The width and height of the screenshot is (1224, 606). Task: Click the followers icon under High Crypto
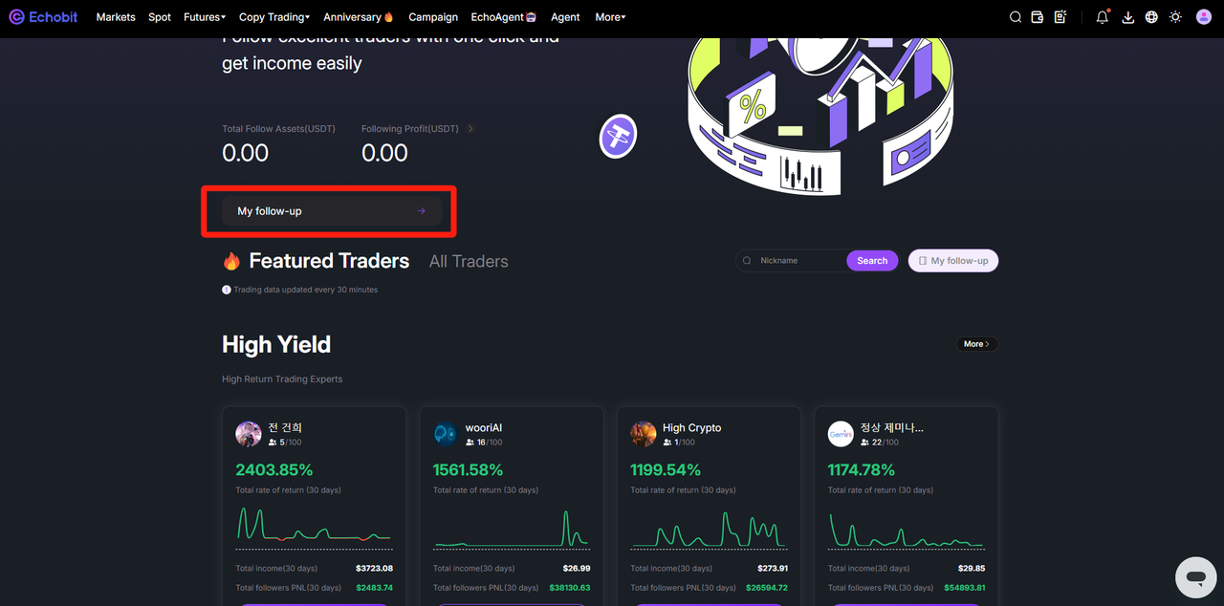pyautogui.click(x=667, y=443)
